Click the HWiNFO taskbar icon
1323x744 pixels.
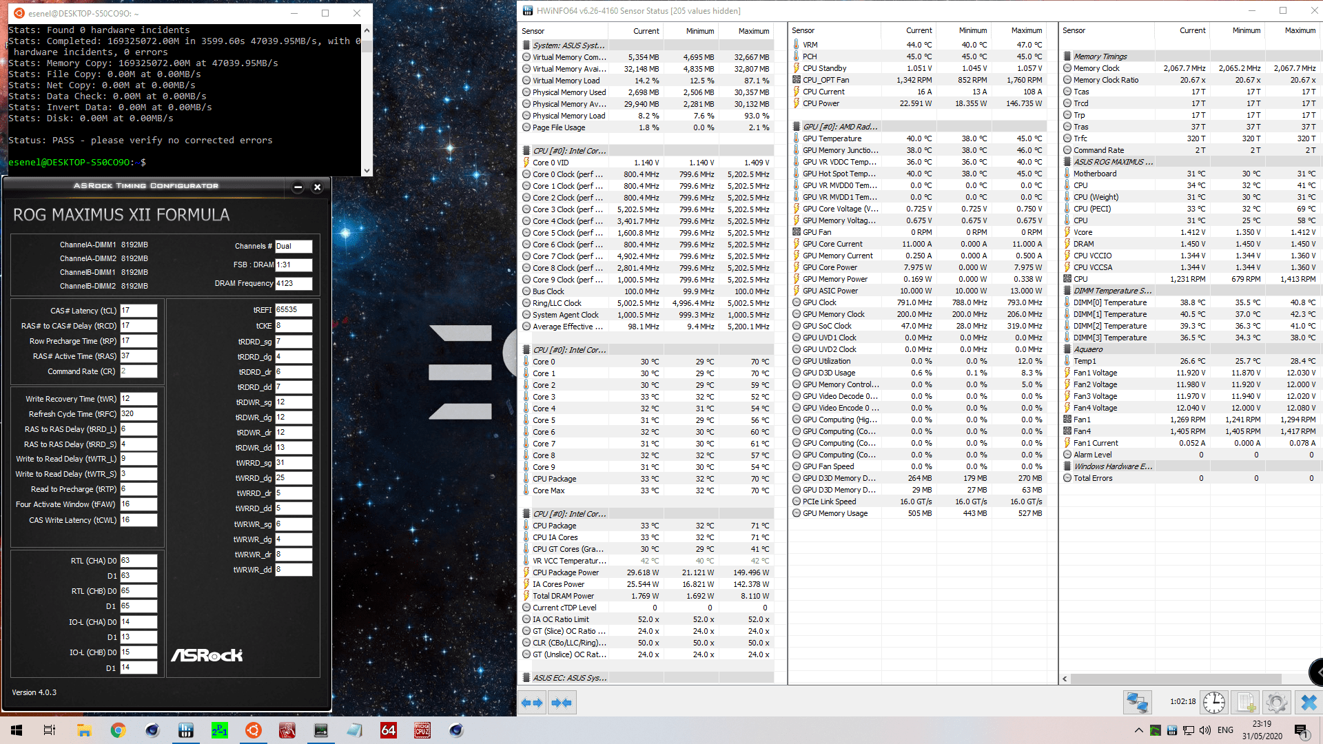tap(185, 730)
